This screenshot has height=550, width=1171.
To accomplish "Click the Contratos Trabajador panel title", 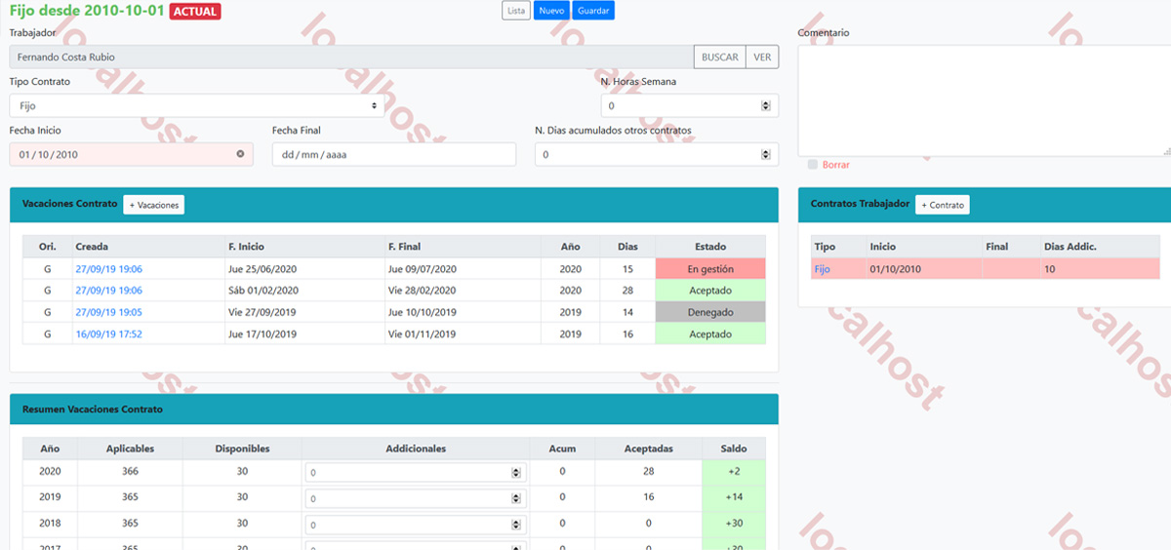I will (x=860, y=204).
